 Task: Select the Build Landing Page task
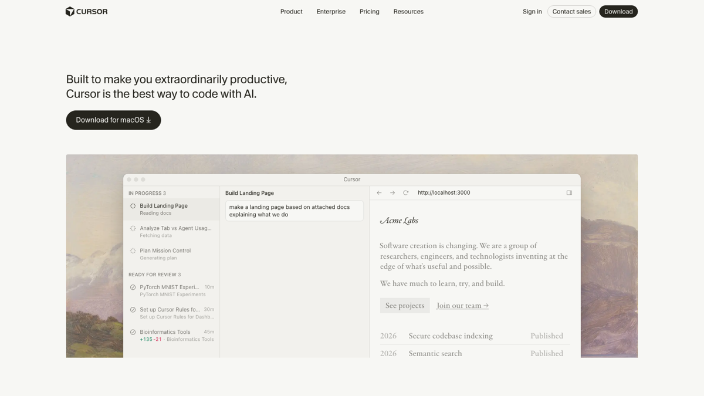click(x=171, y=209)
